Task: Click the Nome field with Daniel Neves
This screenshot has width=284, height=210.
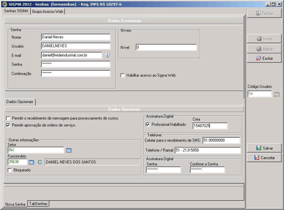Action: [x=76, y=37]
